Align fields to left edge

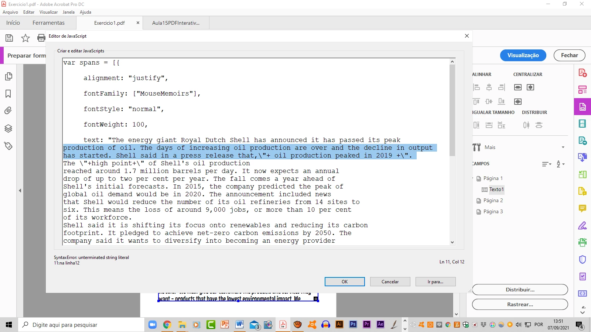[476, 87]
